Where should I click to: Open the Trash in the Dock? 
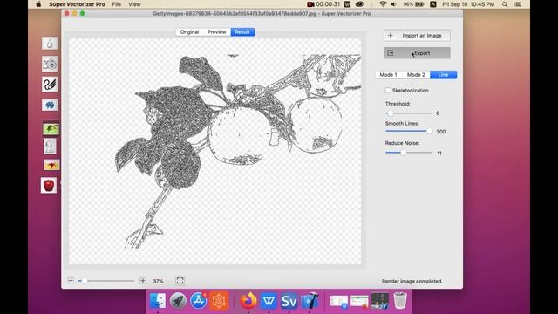click(x=400, y=300)
